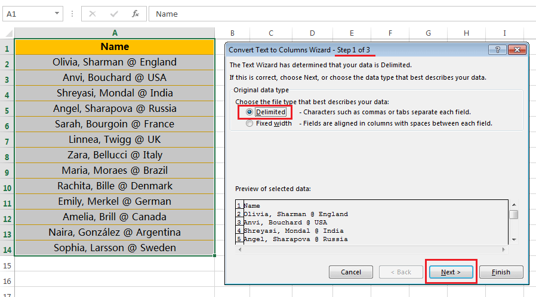Select column G header

(x=429, y=33)
